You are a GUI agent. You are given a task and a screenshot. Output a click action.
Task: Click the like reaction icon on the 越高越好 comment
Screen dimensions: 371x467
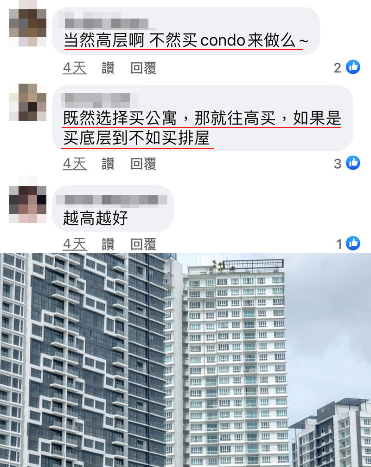click(x=353, y=243)
